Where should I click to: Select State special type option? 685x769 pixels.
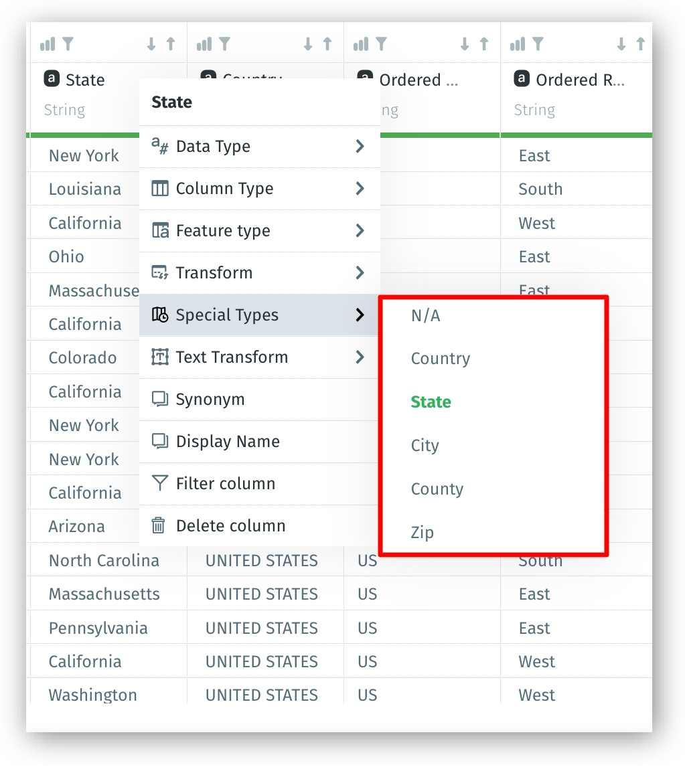point(431,402)
